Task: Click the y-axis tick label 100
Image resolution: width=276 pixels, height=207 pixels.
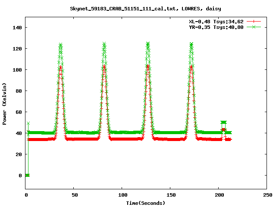Action: tap(17, 70)
